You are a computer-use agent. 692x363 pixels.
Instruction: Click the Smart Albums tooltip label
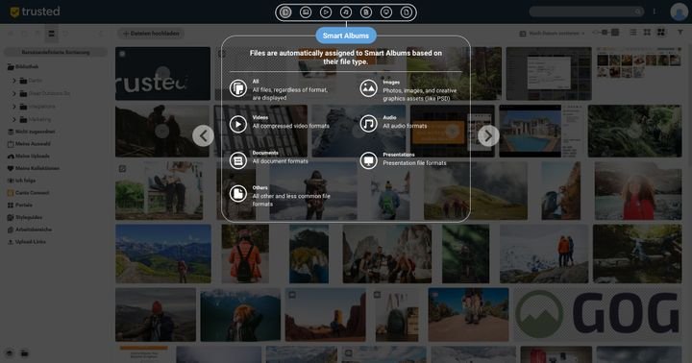(346, 36)
